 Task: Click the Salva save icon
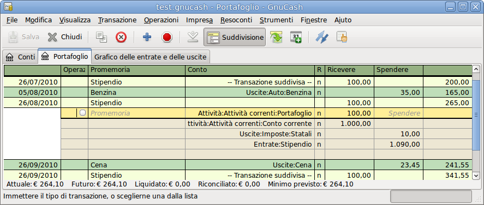point(13,37)
